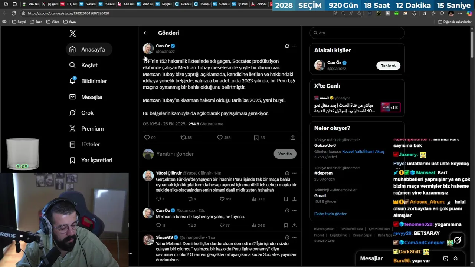Share Can Öz's reply about Mertcan

click(x=294, y=225)
